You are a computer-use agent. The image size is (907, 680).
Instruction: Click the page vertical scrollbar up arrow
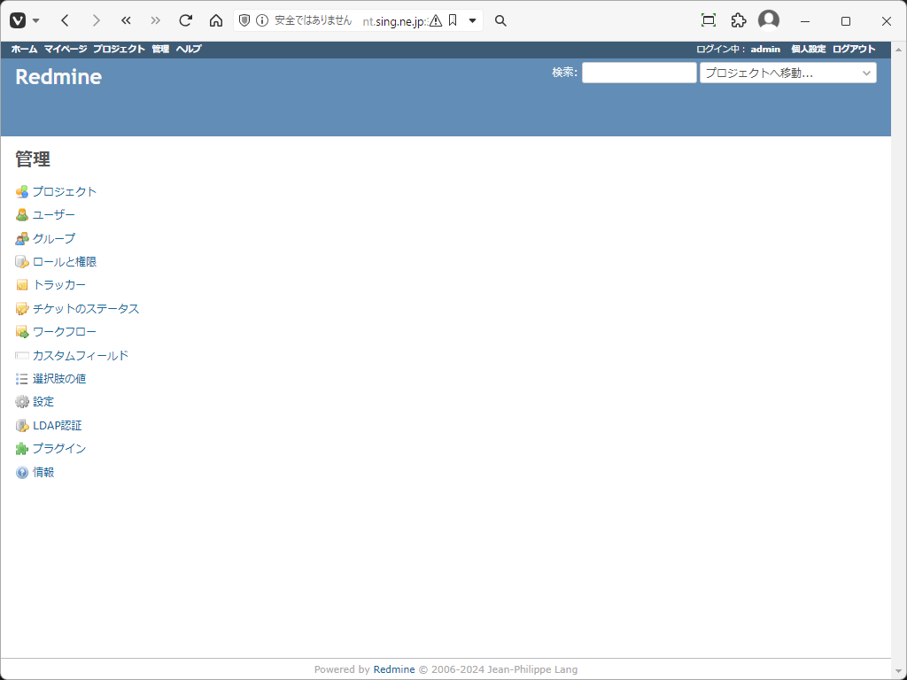coord(899,50)
